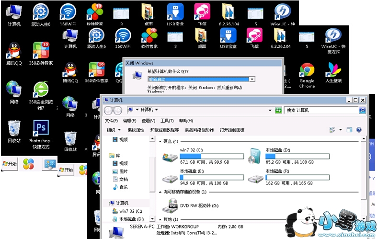377x239 pixels.
Task: Select the DVD RW 驱动器 (G:) icon
Action: [170, 205]
